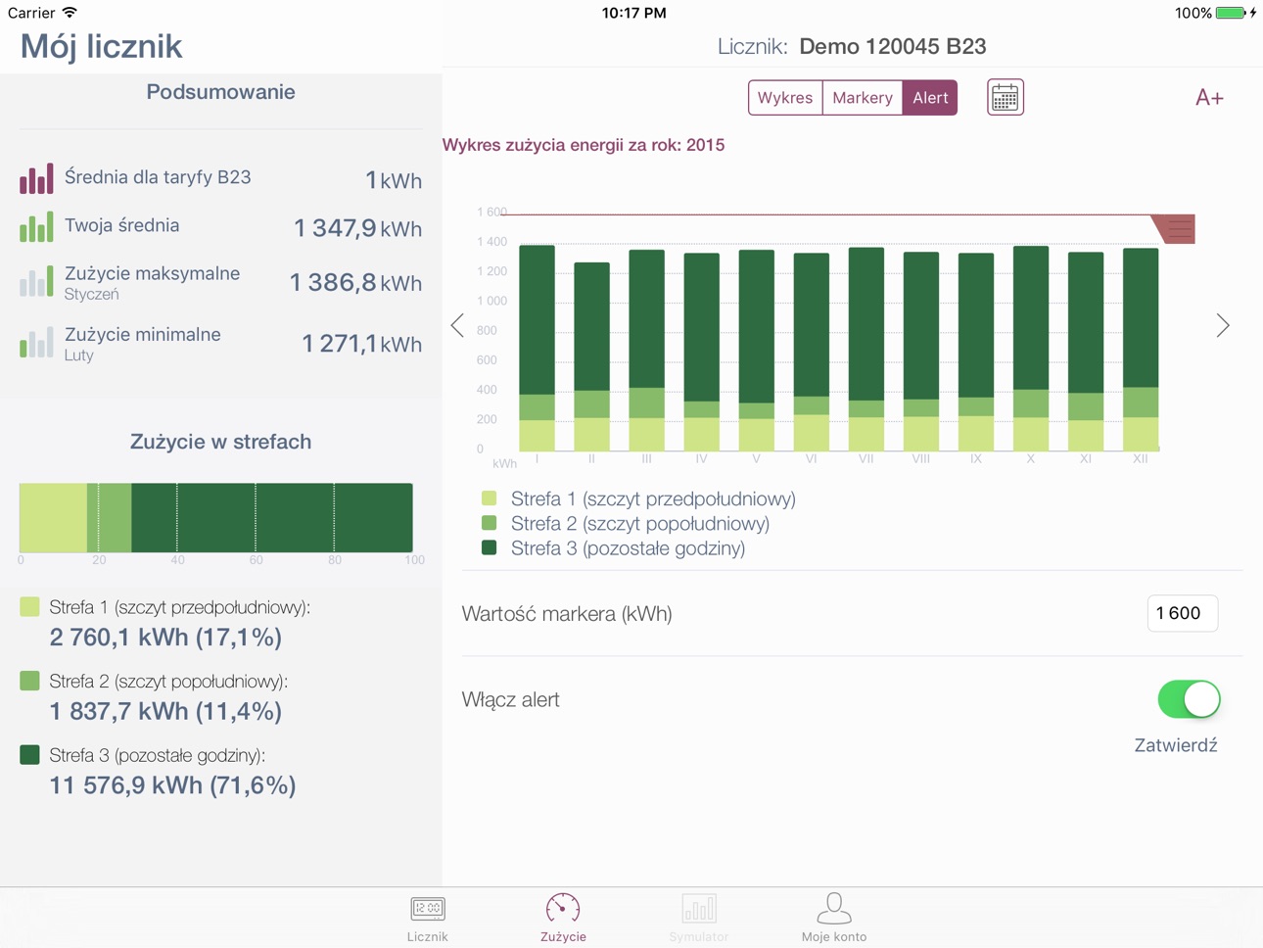
Task: Tap the light green Strefa 1 bar segment in Zużycie w strefach
Action: pos(53,517)
